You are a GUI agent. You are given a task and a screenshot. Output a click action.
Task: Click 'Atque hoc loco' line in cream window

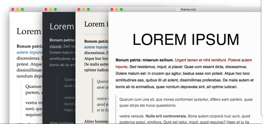[x=96, y=59]
